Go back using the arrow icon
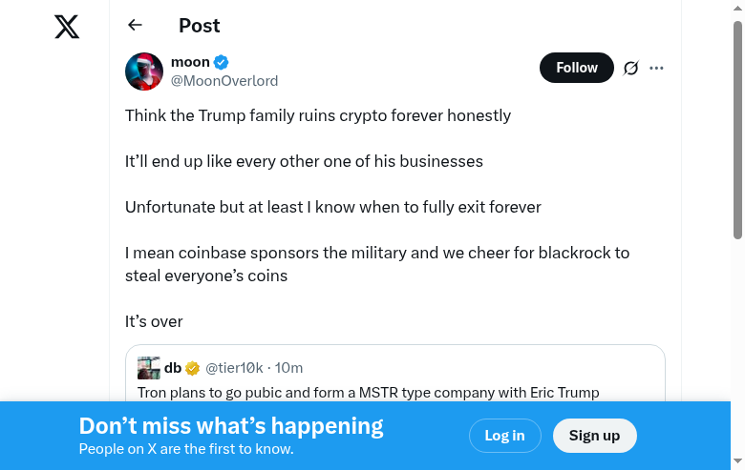This screenshot has height=470, width=745. tap(135, 25)
